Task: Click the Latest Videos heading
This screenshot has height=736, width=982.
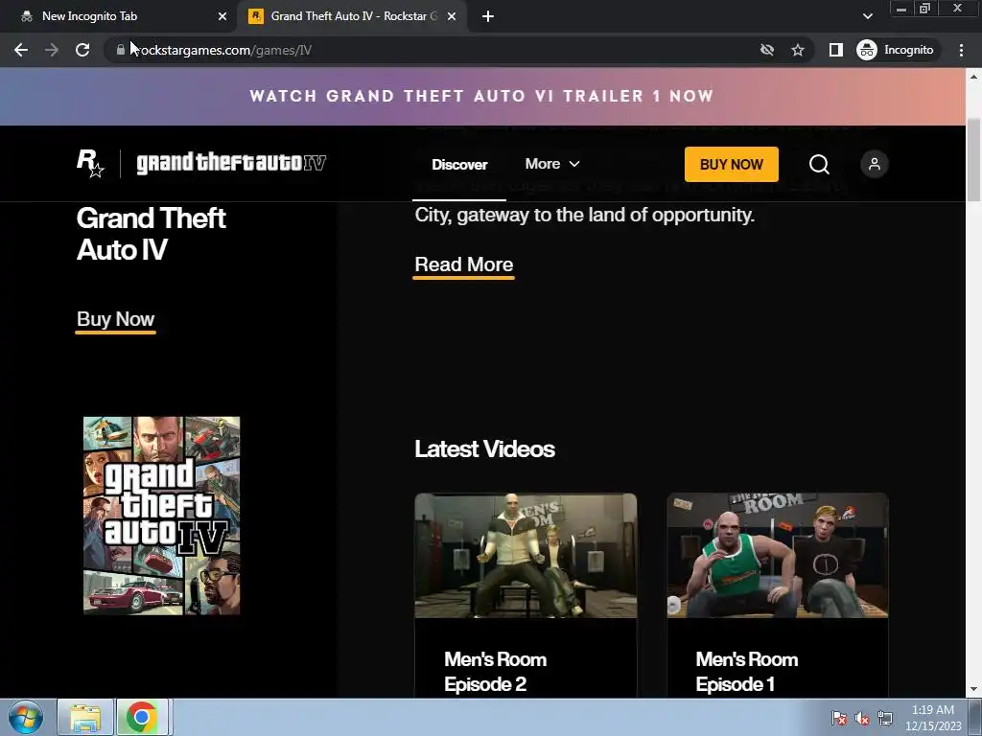Action: click(x=484, y=448)
